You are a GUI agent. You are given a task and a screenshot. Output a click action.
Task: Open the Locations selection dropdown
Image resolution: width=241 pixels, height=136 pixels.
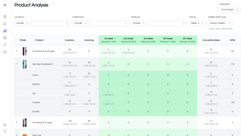(51, 23)
